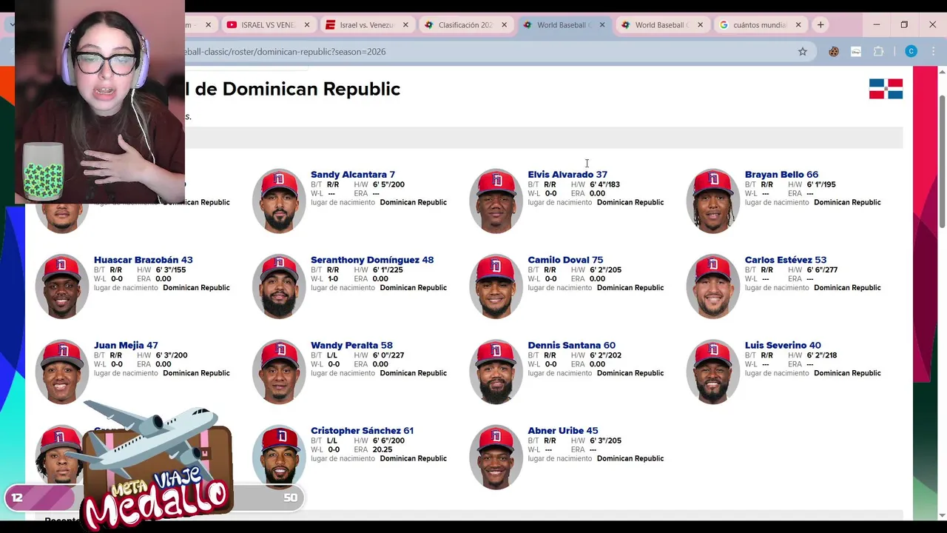Open Sandy Alcantara 7 player link
947x533 pixels.
click(x=352, y=175)
